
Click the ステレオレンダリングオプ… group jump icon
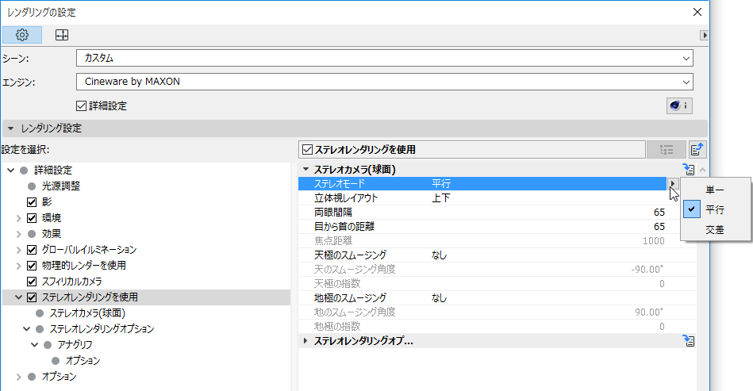point(689,341)
